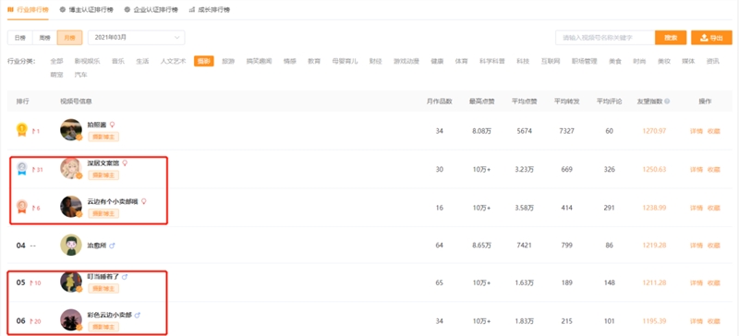Focus the video account keyword search field
The width and height of the screenshot is (739, 336).
(x=605, y=38)
